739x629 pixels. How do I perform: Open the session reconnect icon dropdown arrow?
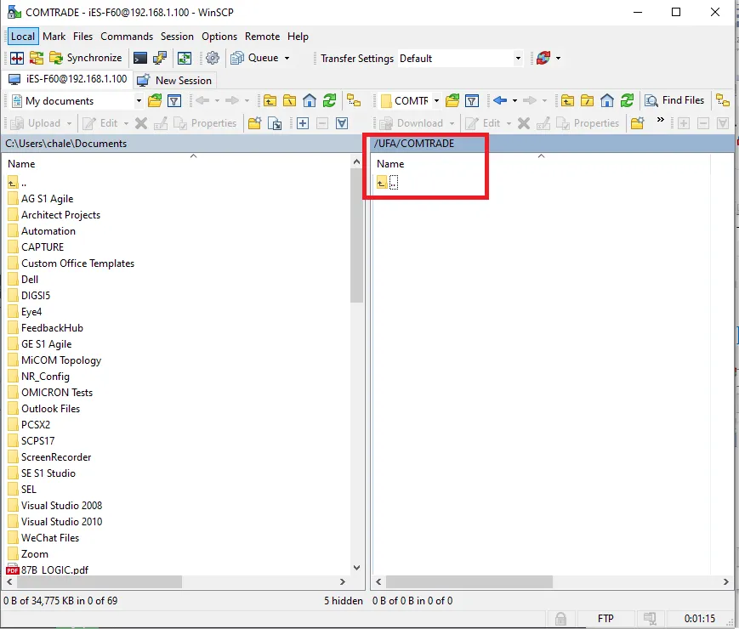point(559,59)
